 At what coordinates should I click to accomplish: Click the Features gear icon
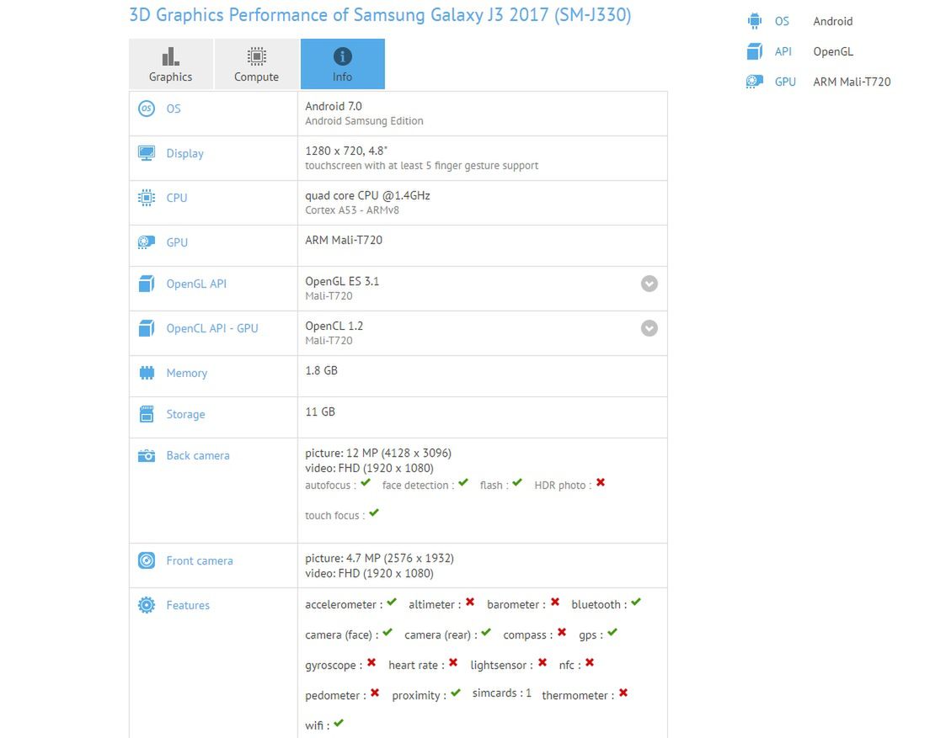point(146,604)
